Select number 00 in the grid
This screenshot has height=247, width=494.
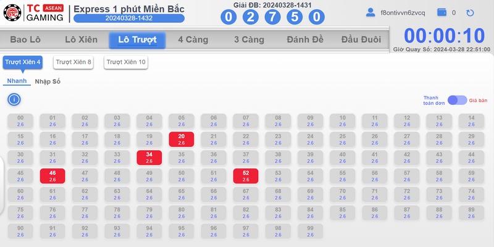(x=20, y=121)
